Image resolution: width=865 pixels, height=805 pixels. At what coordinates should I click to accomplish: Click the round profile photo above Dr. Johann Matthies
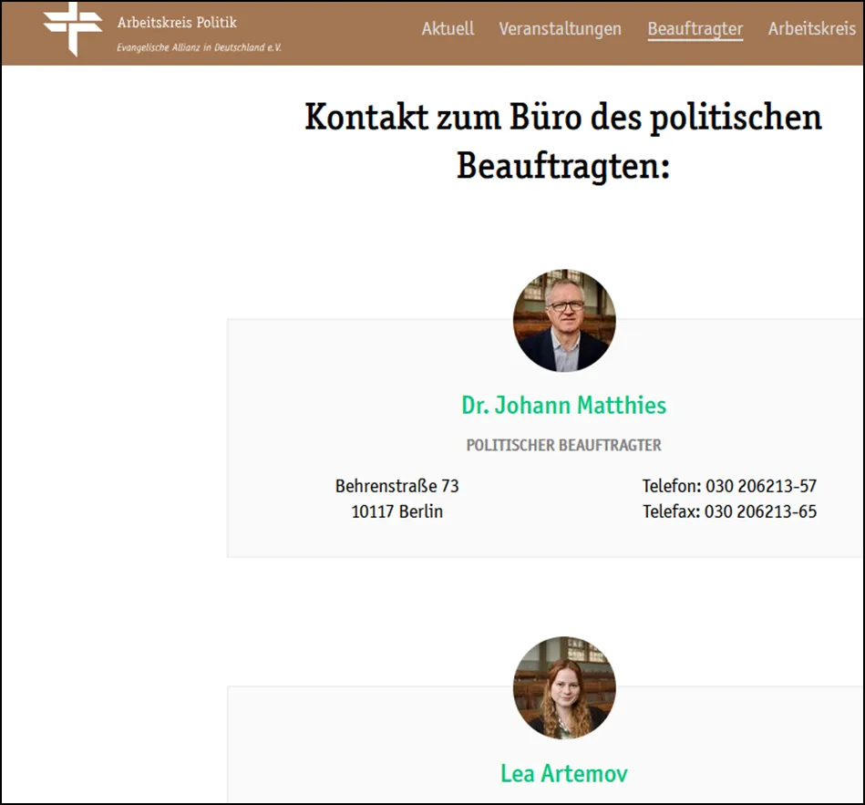pos(564,320)
